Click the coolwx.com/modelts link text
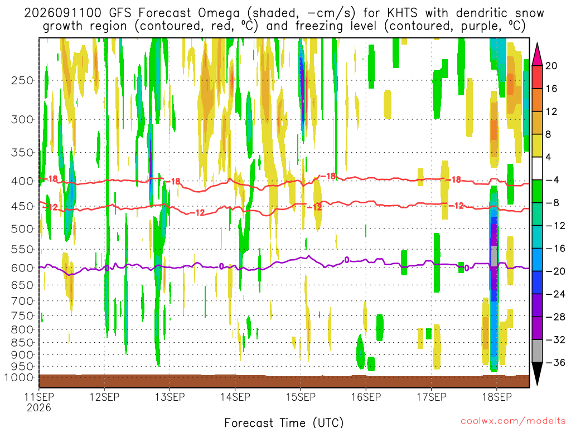 (513, 421)
